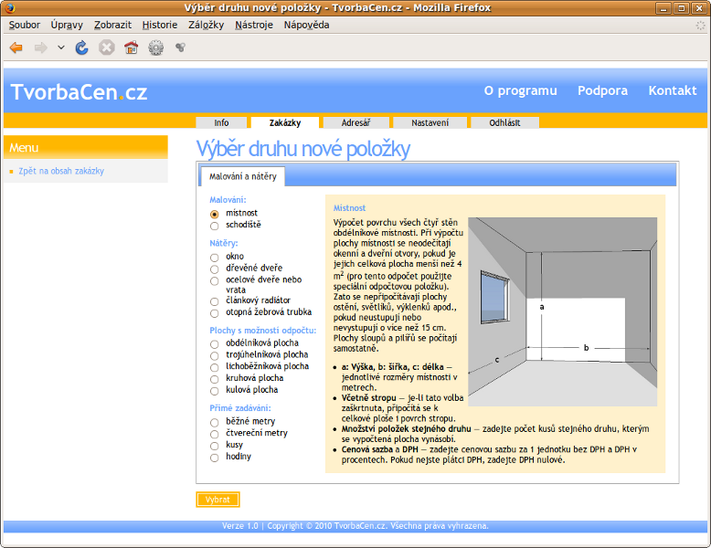The image size is (711, 548).
Task: Click the Malování: section label
Action: tap(228, 200)
